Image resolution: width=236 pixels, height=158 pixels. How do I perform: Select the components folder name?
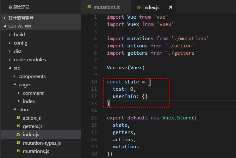(x=32, y=76)
